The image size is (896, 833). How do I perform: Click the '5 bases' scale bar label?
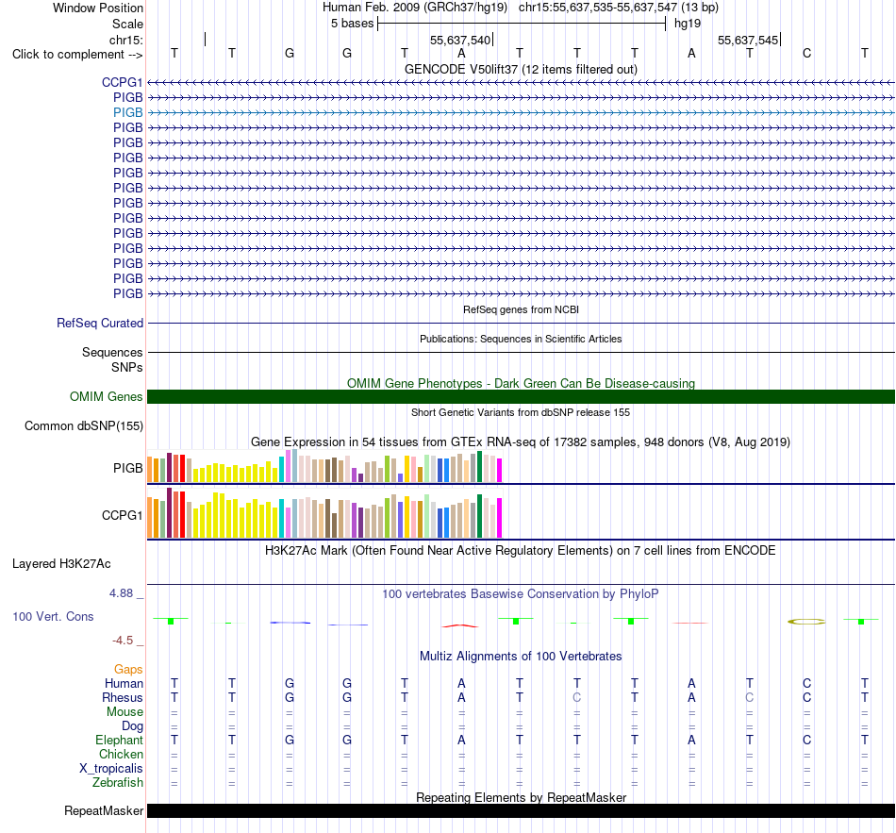(x=352, y=24)
